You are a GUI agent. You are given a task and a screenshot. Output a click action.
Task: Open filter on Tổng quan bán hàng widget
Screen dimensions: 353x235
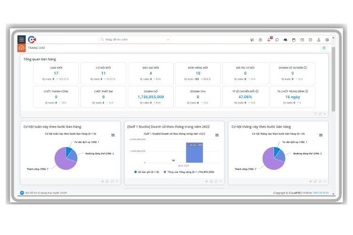[315, 114]
